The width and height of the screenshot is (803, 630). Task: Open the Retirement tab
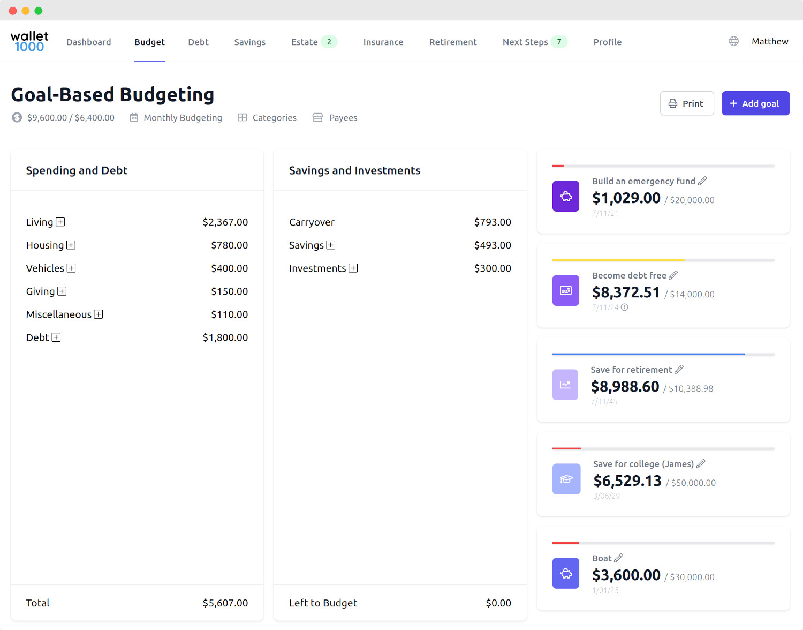[453, 42]
